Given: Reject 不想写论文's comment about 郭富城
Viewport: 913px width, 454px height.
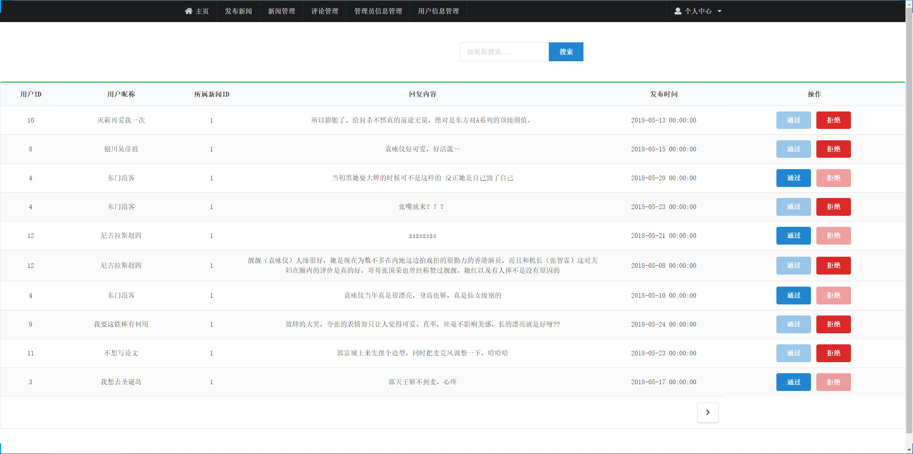Looking at the screenshot, I should [x=833, y=353].
